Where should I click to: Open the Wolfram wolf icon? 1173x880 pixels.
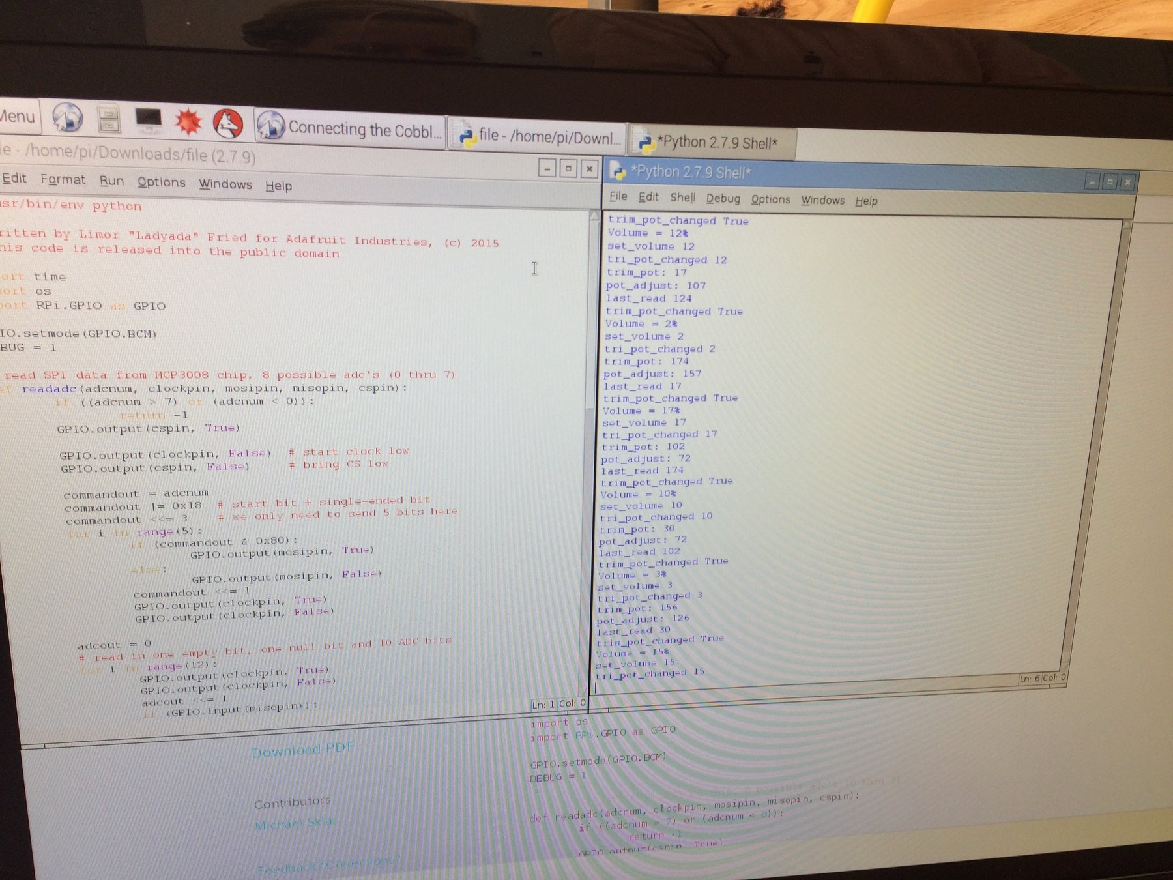228,124
